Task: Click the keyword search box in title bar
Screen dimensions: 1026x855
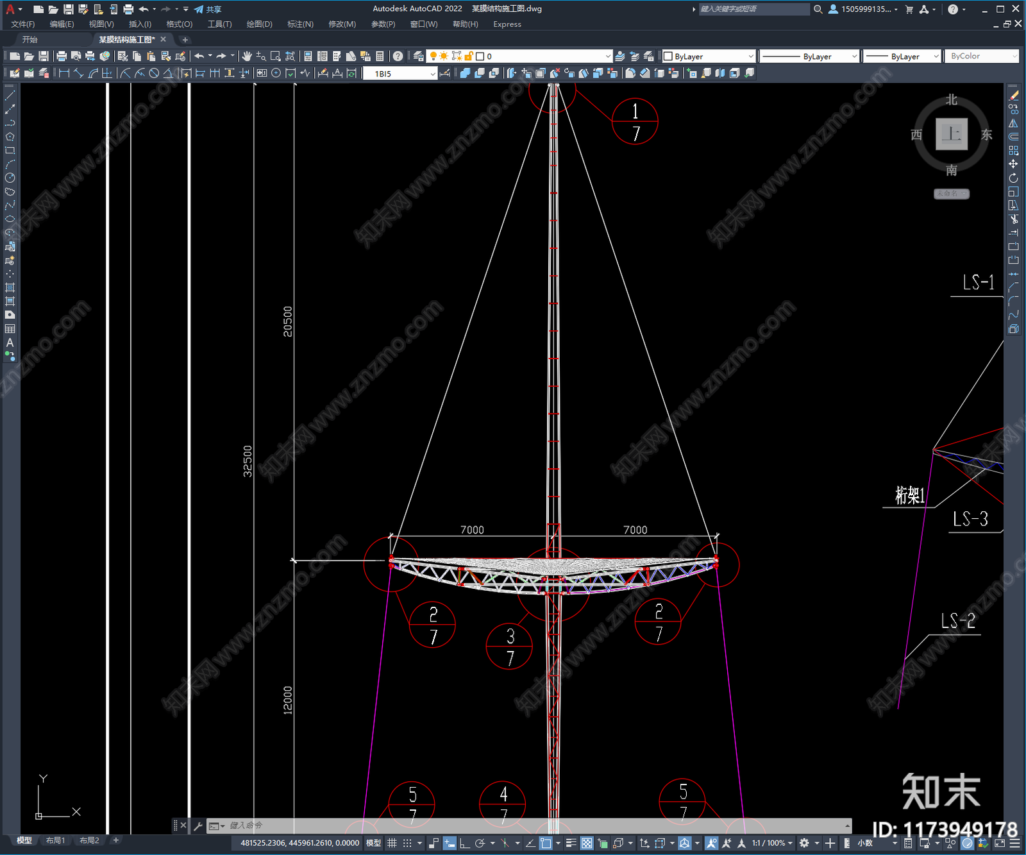Action: point(754,9)
